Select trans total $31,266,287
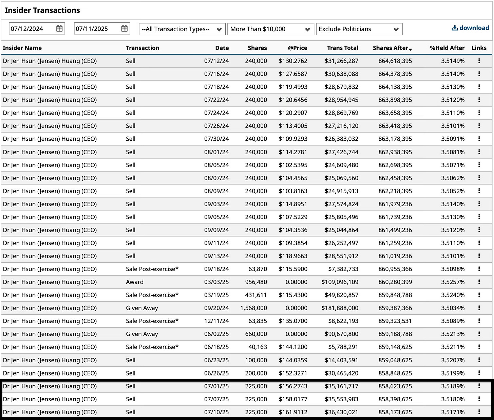The image size is (494, 420). pyautogui.click(x=341, y=61)
